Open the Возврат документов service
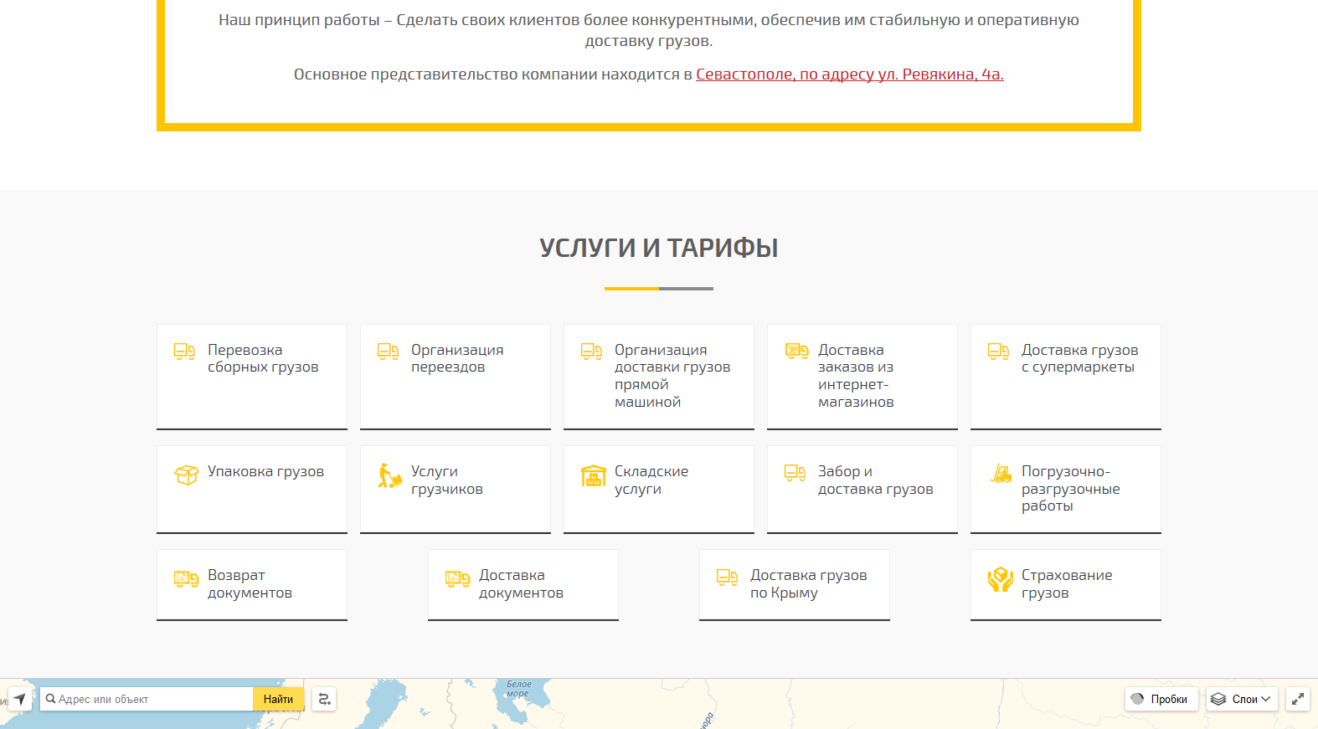 click(x=252, y=585)
